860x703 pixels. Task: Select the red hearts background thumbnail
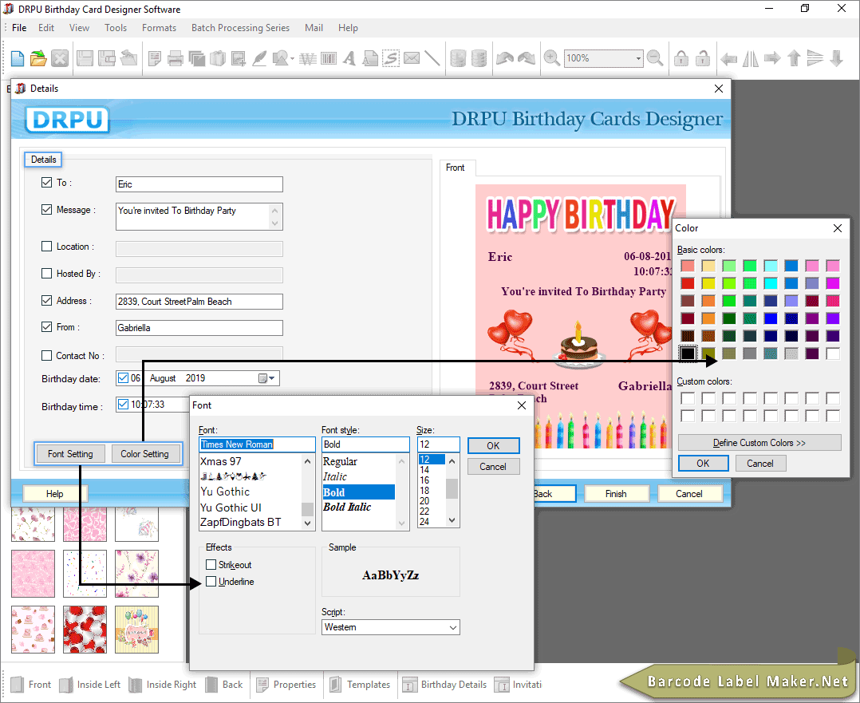point(85,630)
